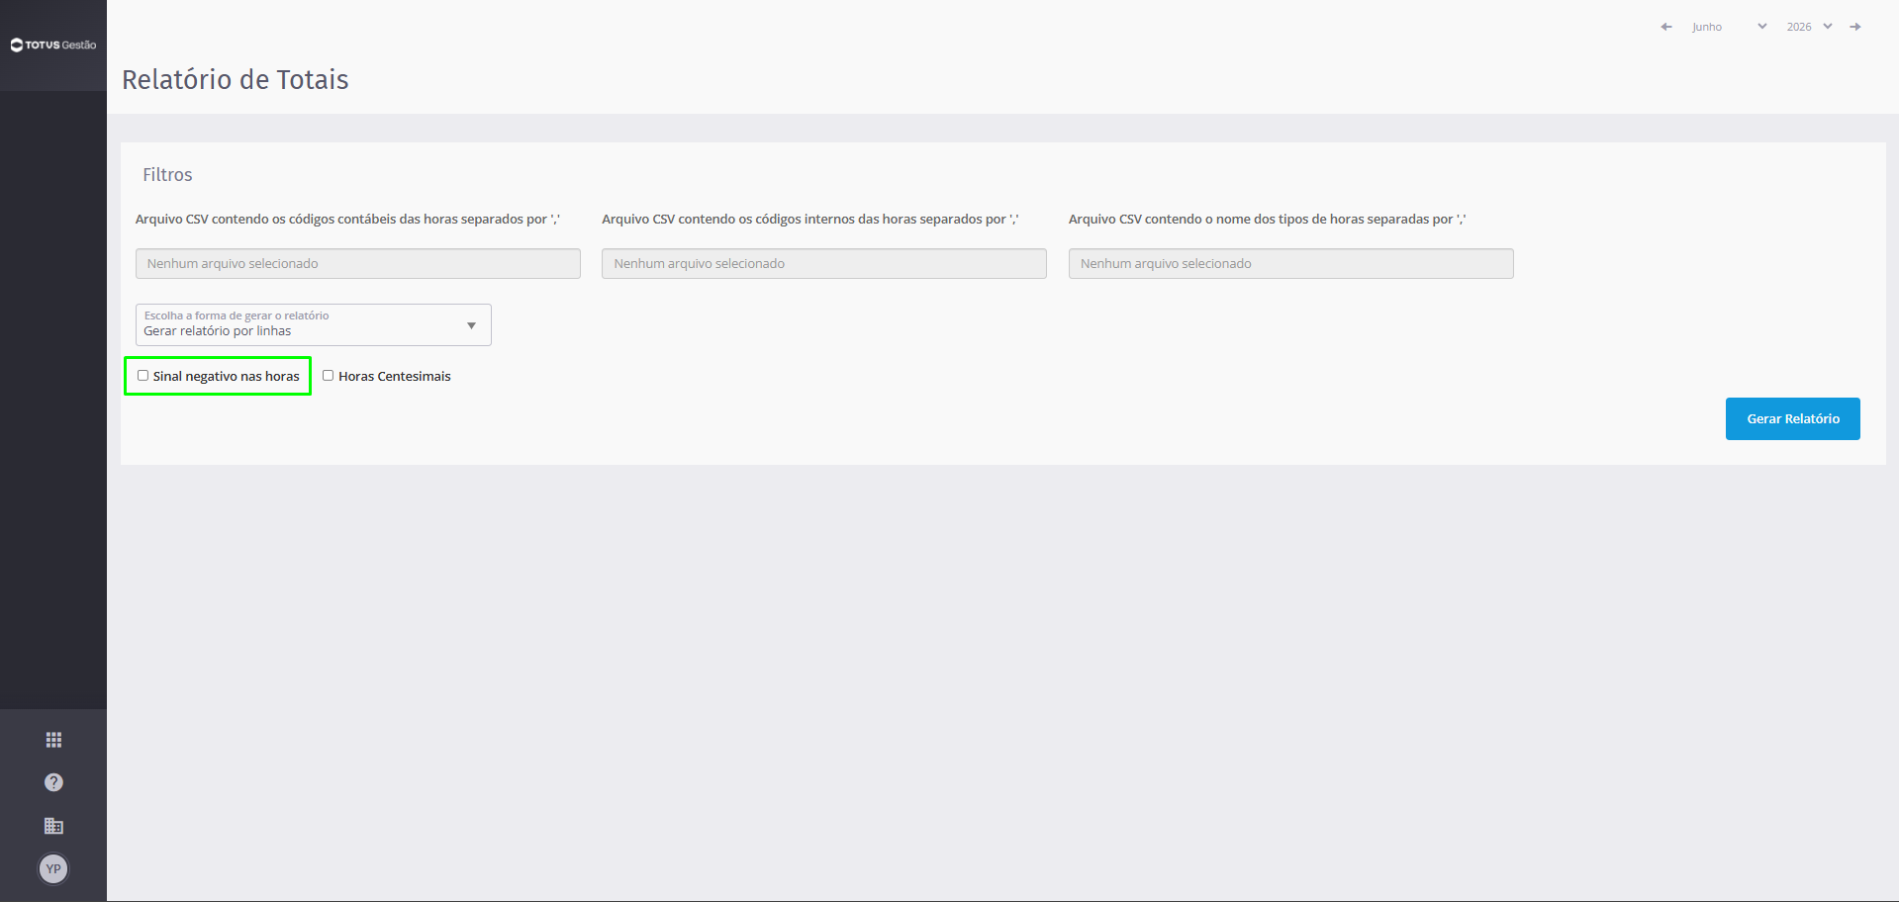The width and height of the screenshot is (1899, 902).
Task: Click the TOTVS Gestão logo
Action: pyautogui.click(x=53, y=45)
